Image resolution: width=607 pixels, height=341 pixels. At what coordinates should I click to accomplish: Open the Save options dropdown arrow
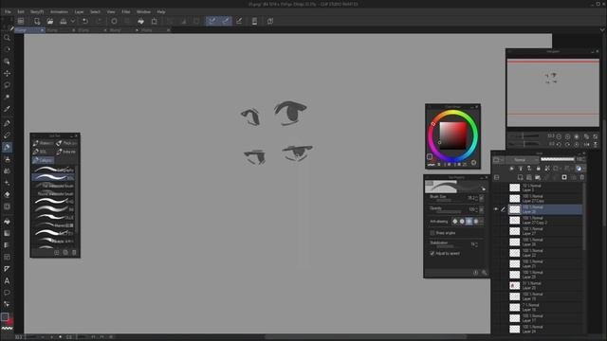point(72,21)
